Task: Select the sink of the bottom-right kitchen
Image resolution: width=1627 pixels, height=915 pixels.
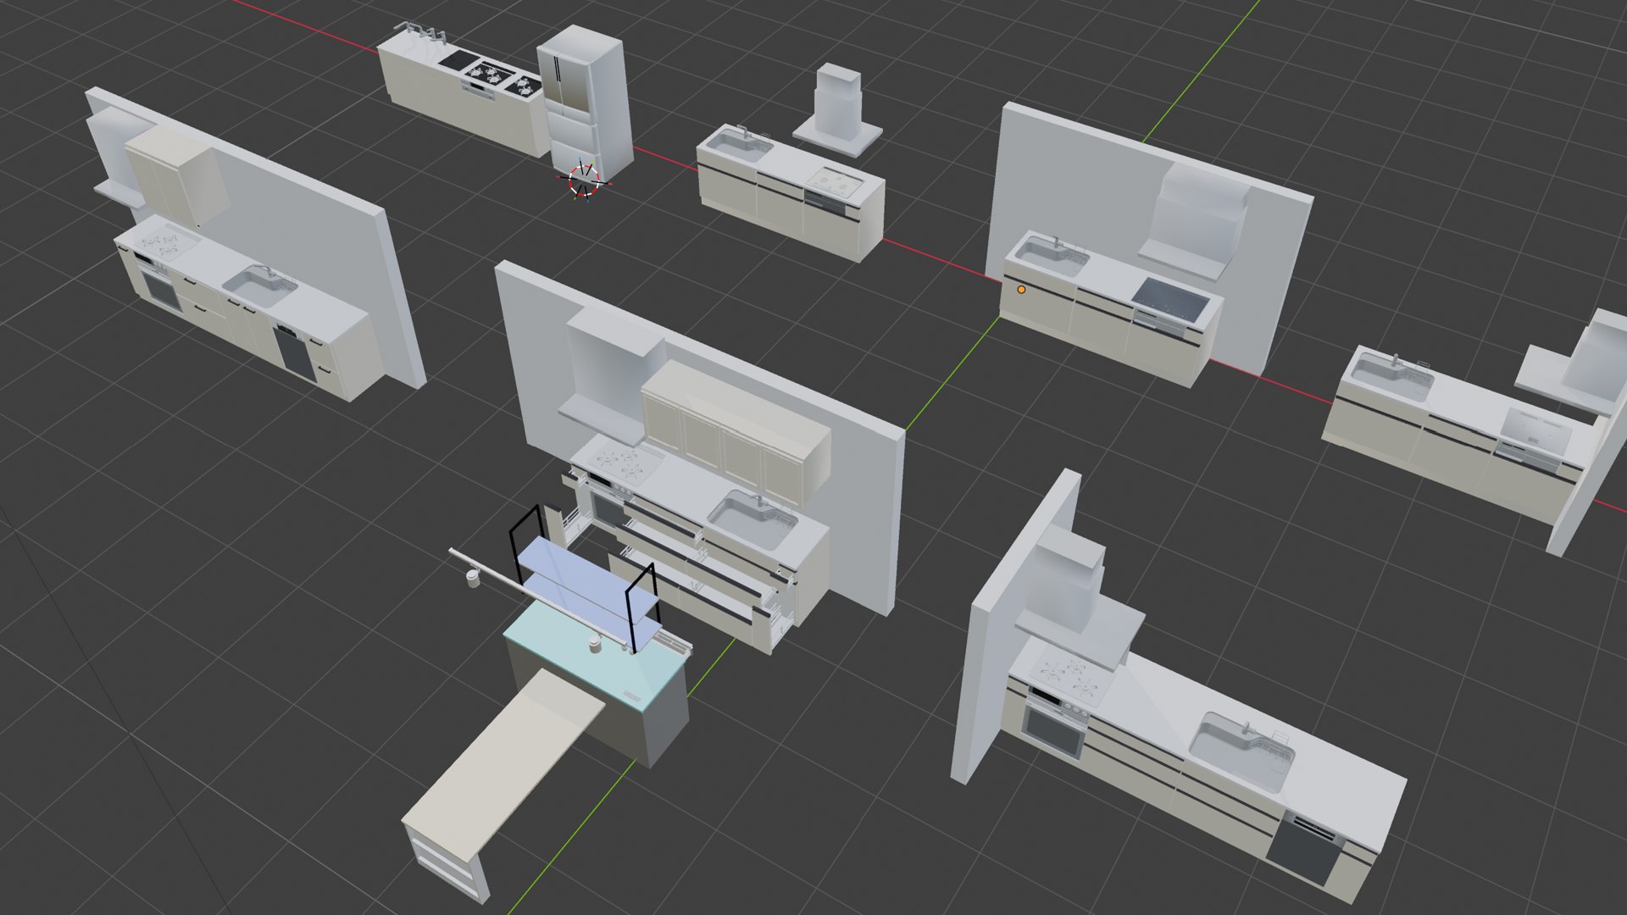Action: point(1241,751)
